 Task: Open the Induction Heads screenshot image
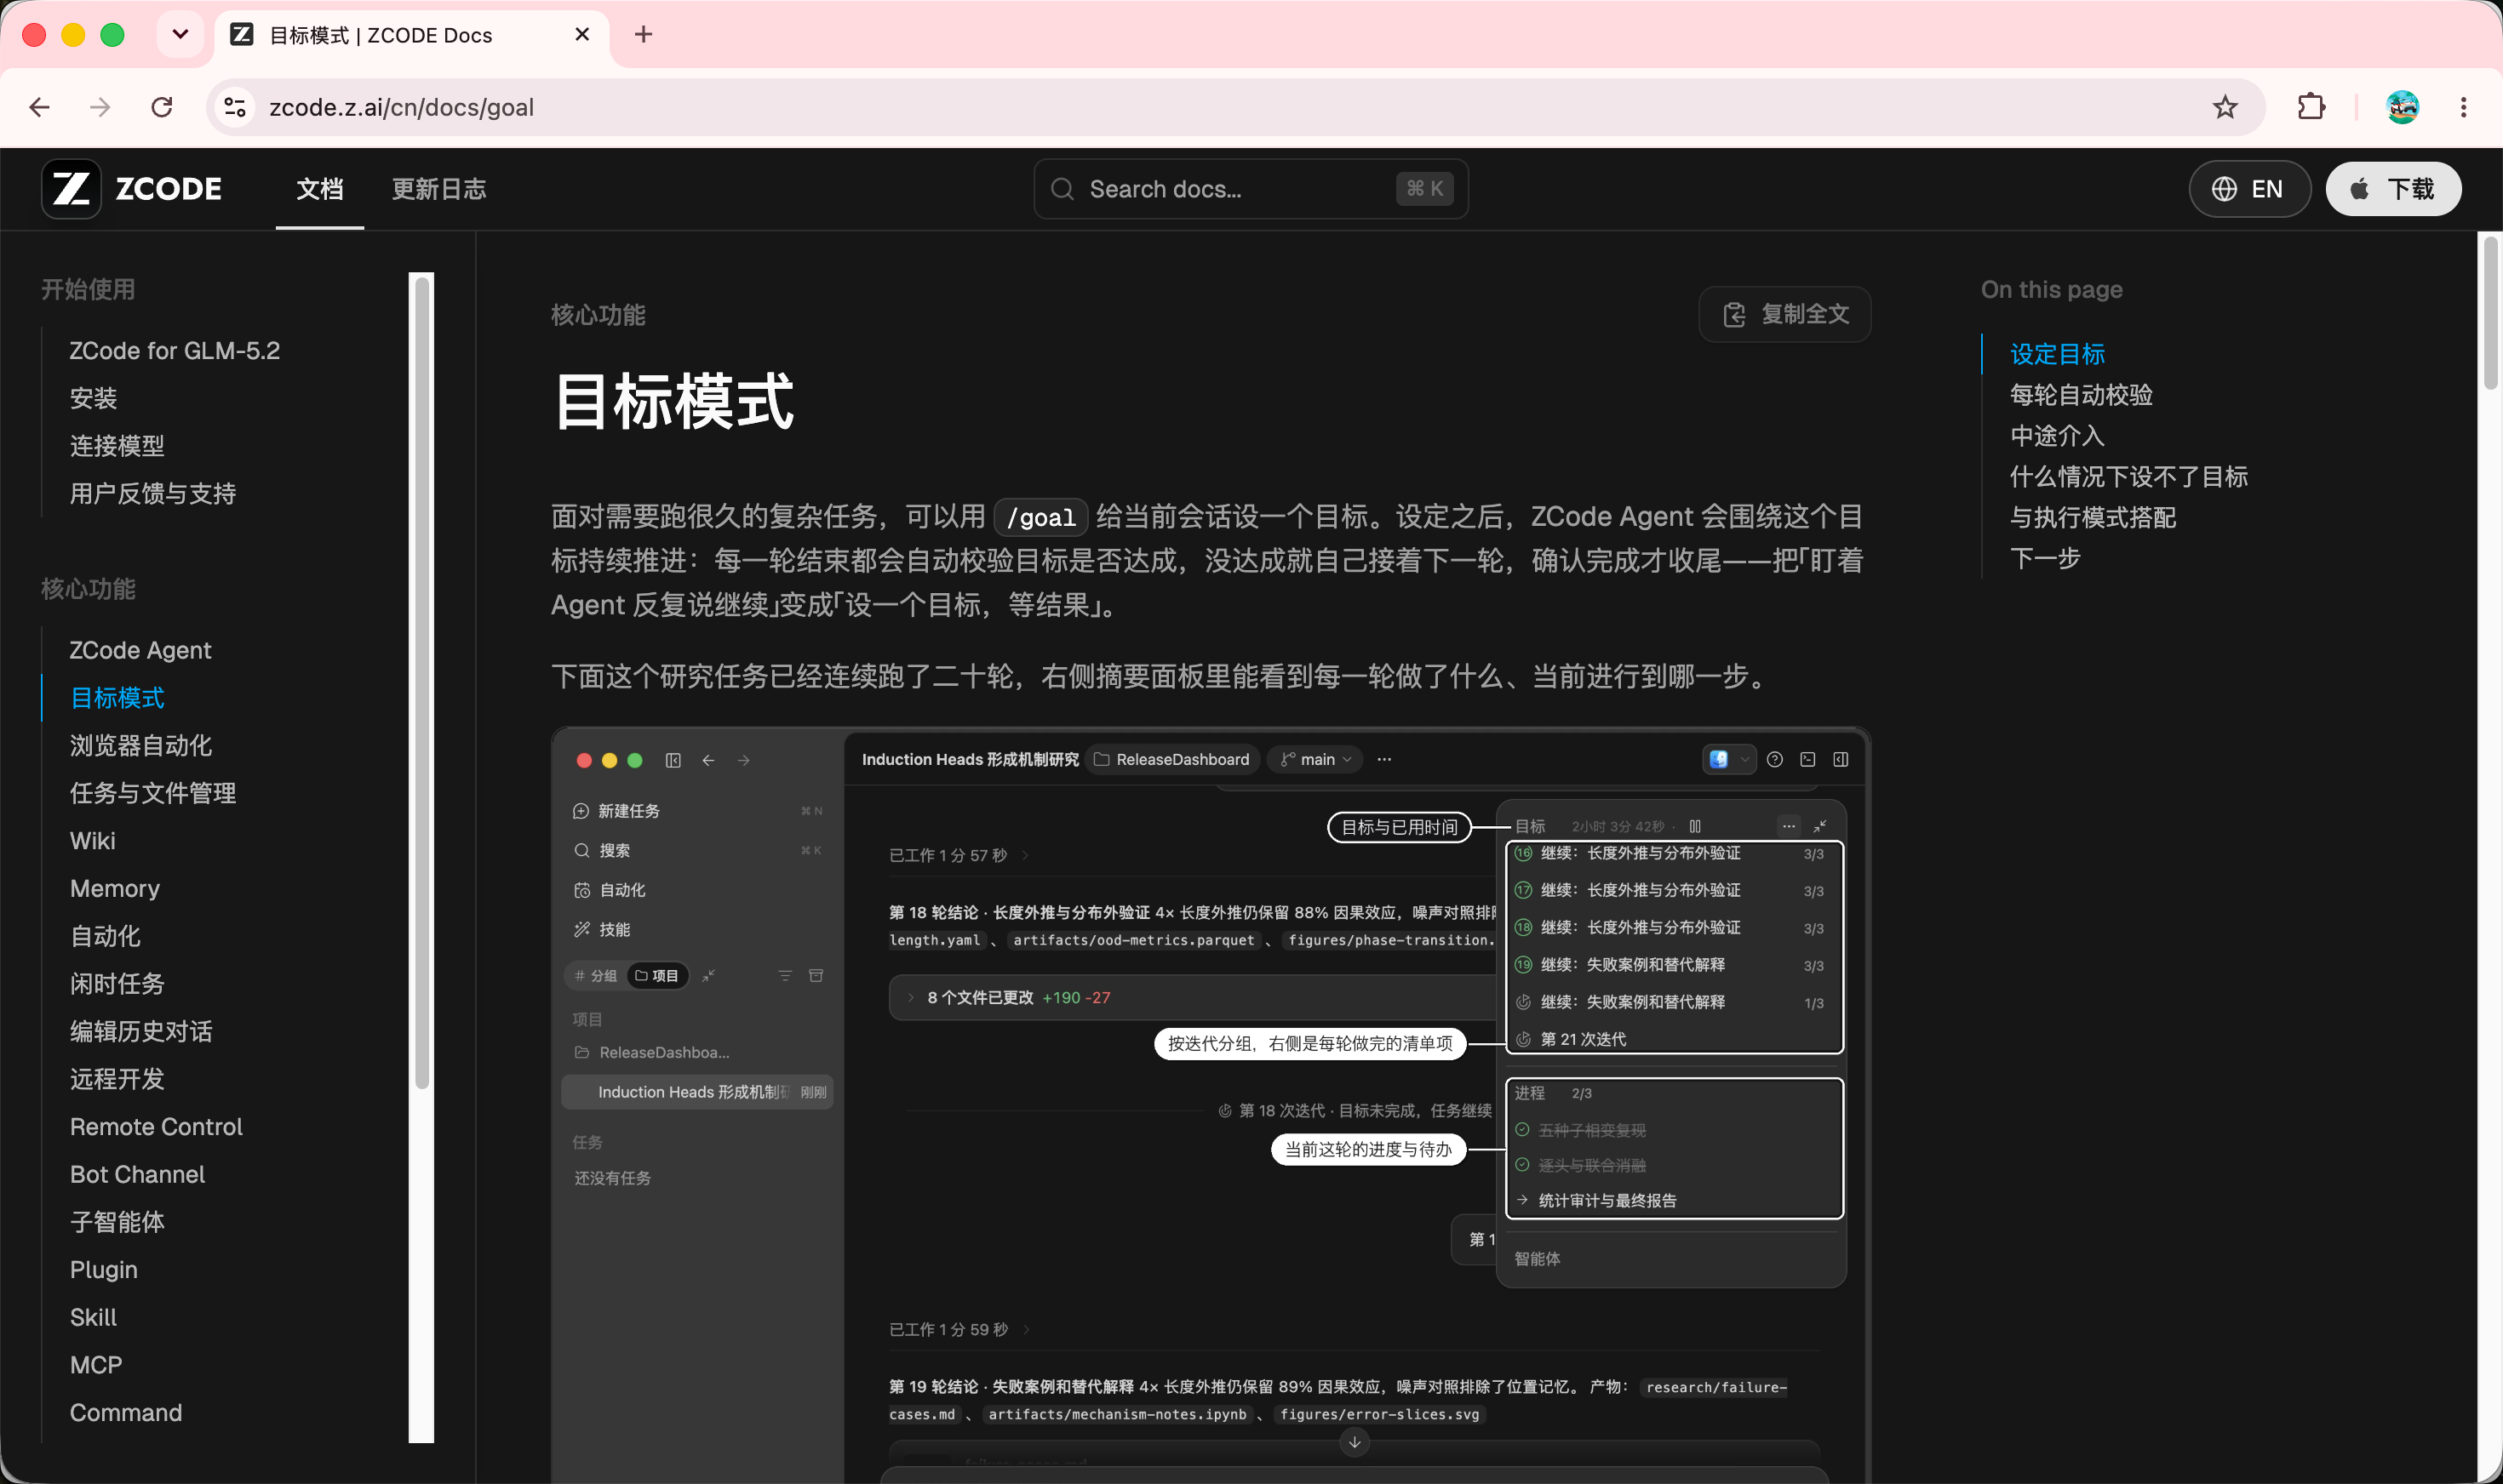tap(1211, 1105)
